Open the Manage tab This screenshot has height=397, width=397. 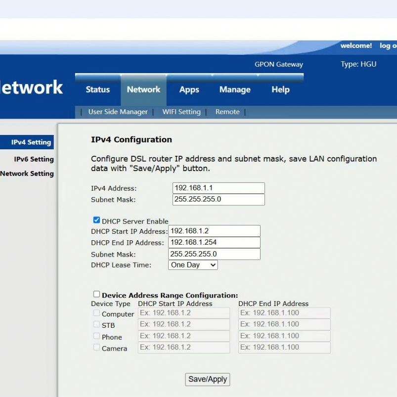pyautogui.click(x=234, y=89)
